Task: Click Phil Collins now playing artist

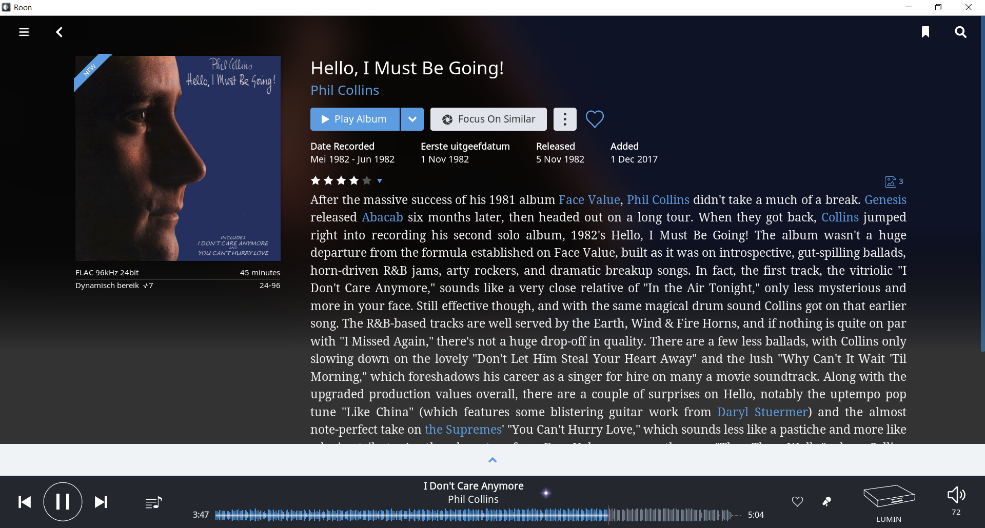Action: [473, 499]
